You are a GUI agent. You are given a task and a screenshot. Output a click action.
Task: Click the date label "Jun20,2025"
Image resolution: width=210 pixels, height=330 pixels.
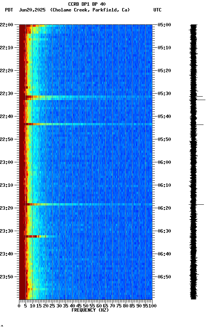pos(32,10)
